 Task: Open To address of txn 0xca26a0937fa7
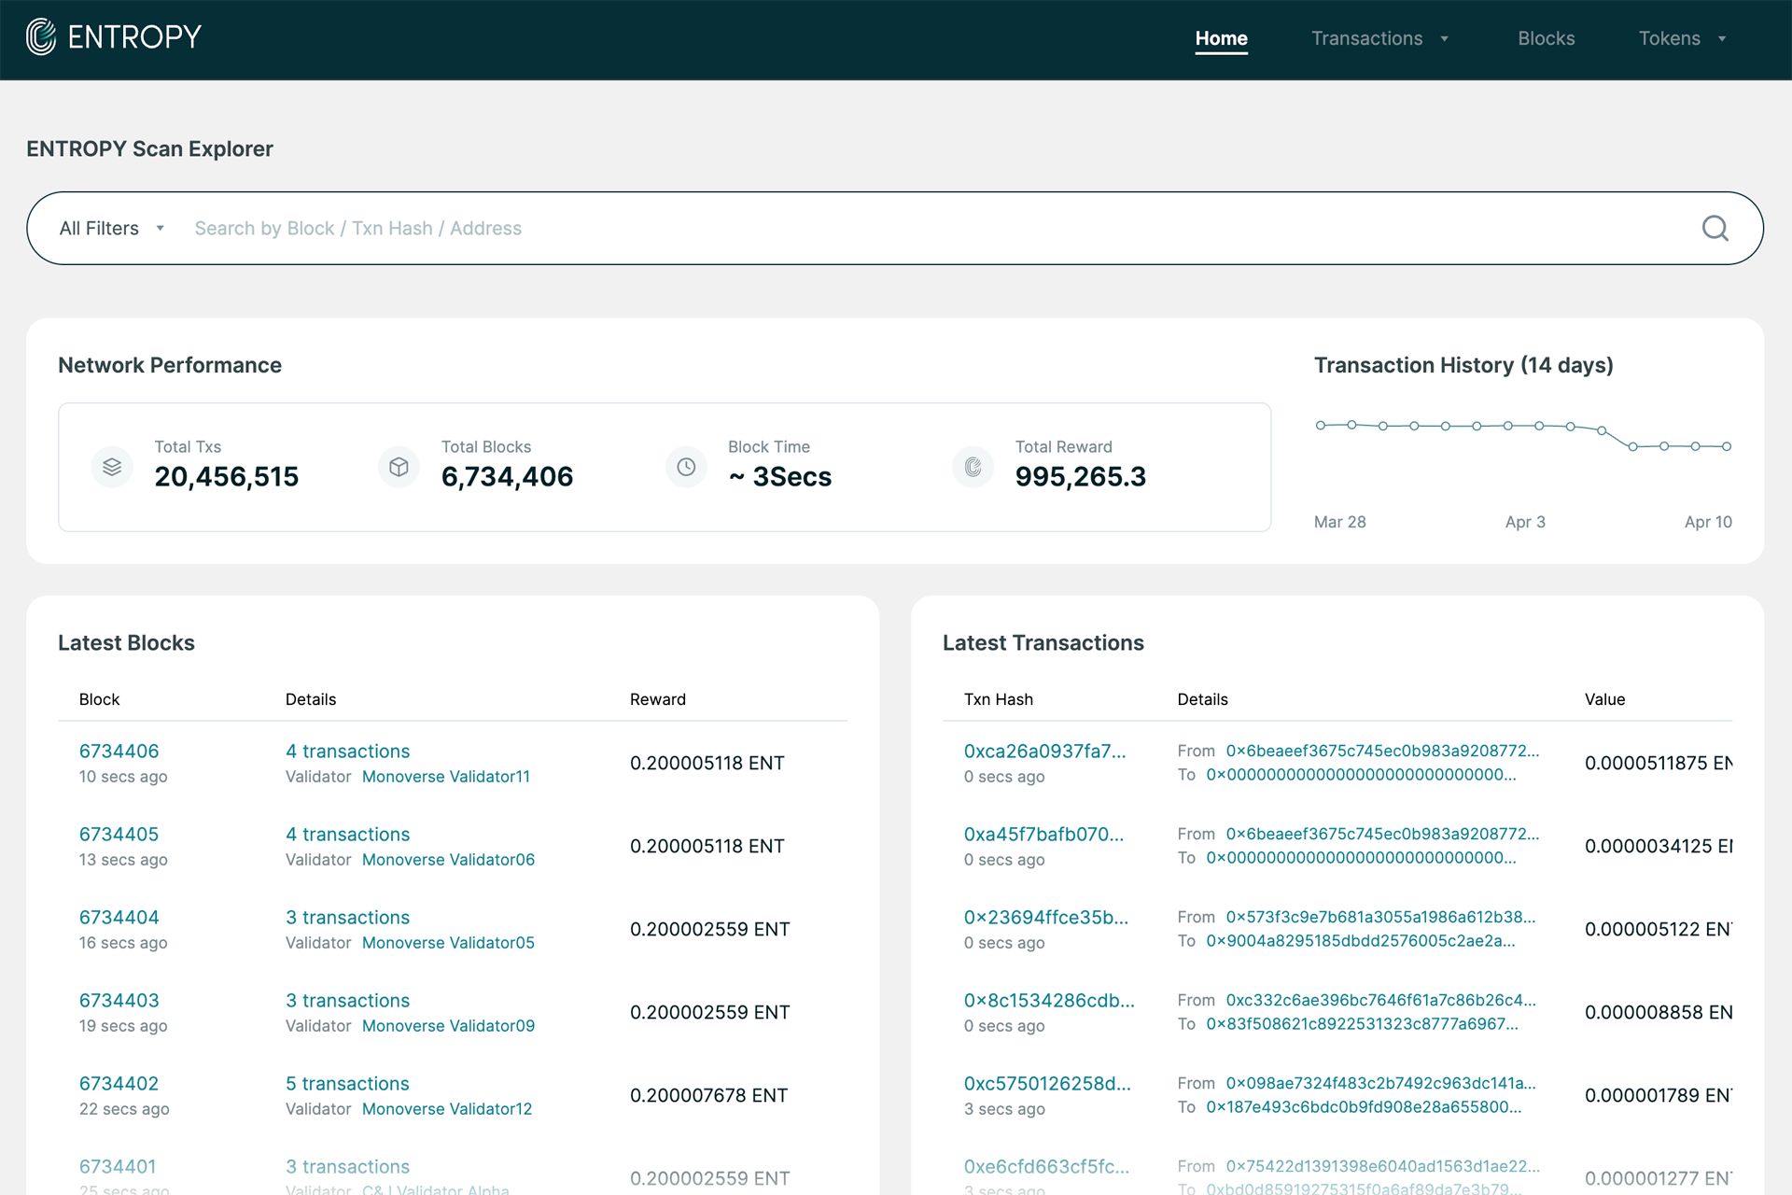1361,774
